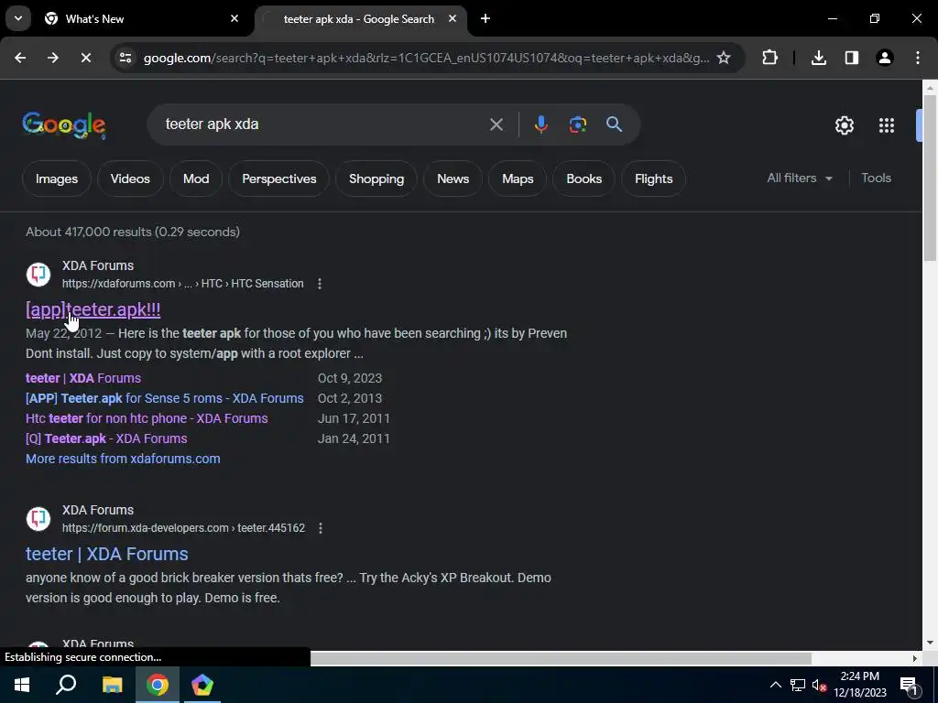The height and width of the screenshot is (703, 938).
Task: Search by image with Google Lens
Action: (x=577, y=124)
